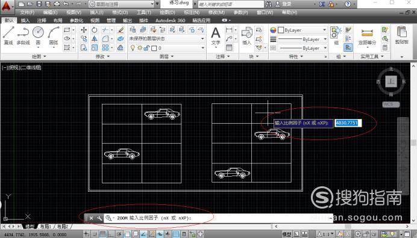Image resolution: width=417 pixels, height=238 pixels.
Task: Select the Line (直线) drawing tool
Action: [x=8, y=35]
